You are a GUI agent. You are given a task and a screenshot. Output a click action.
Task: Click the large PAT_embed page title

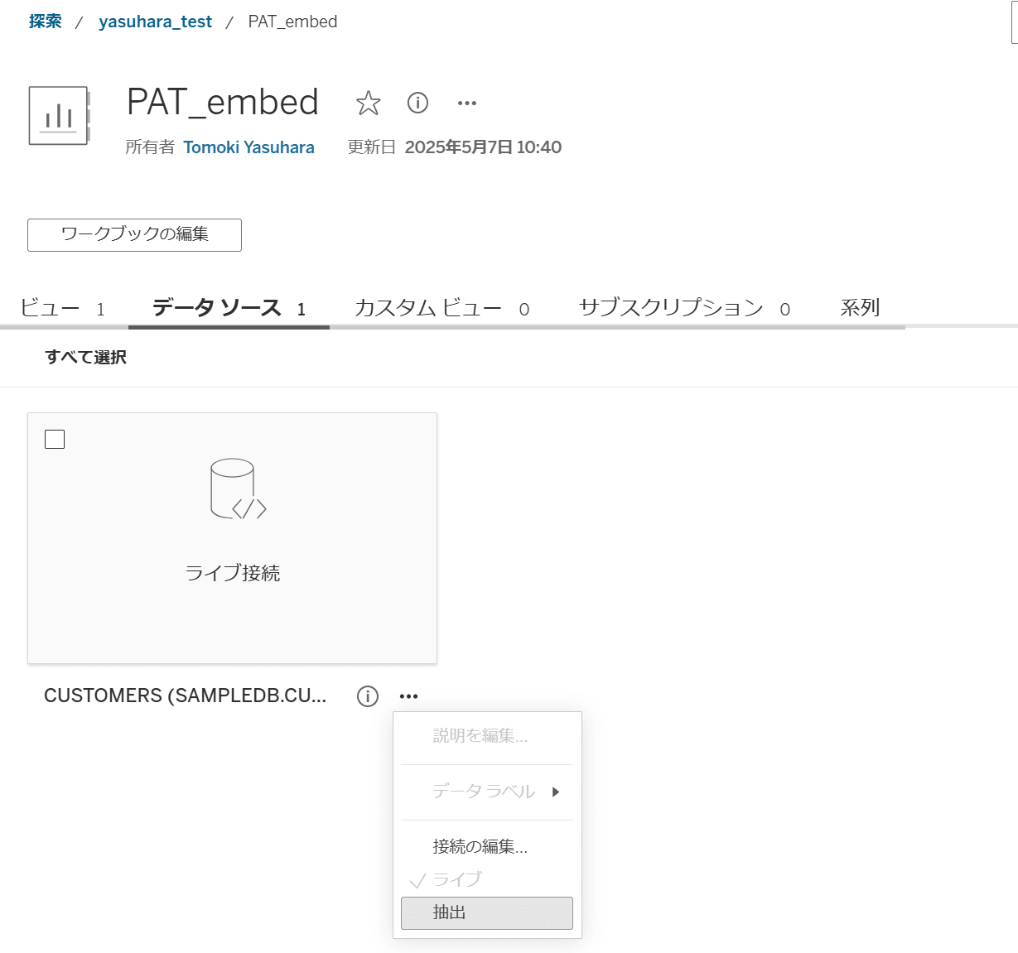(223, 103)
